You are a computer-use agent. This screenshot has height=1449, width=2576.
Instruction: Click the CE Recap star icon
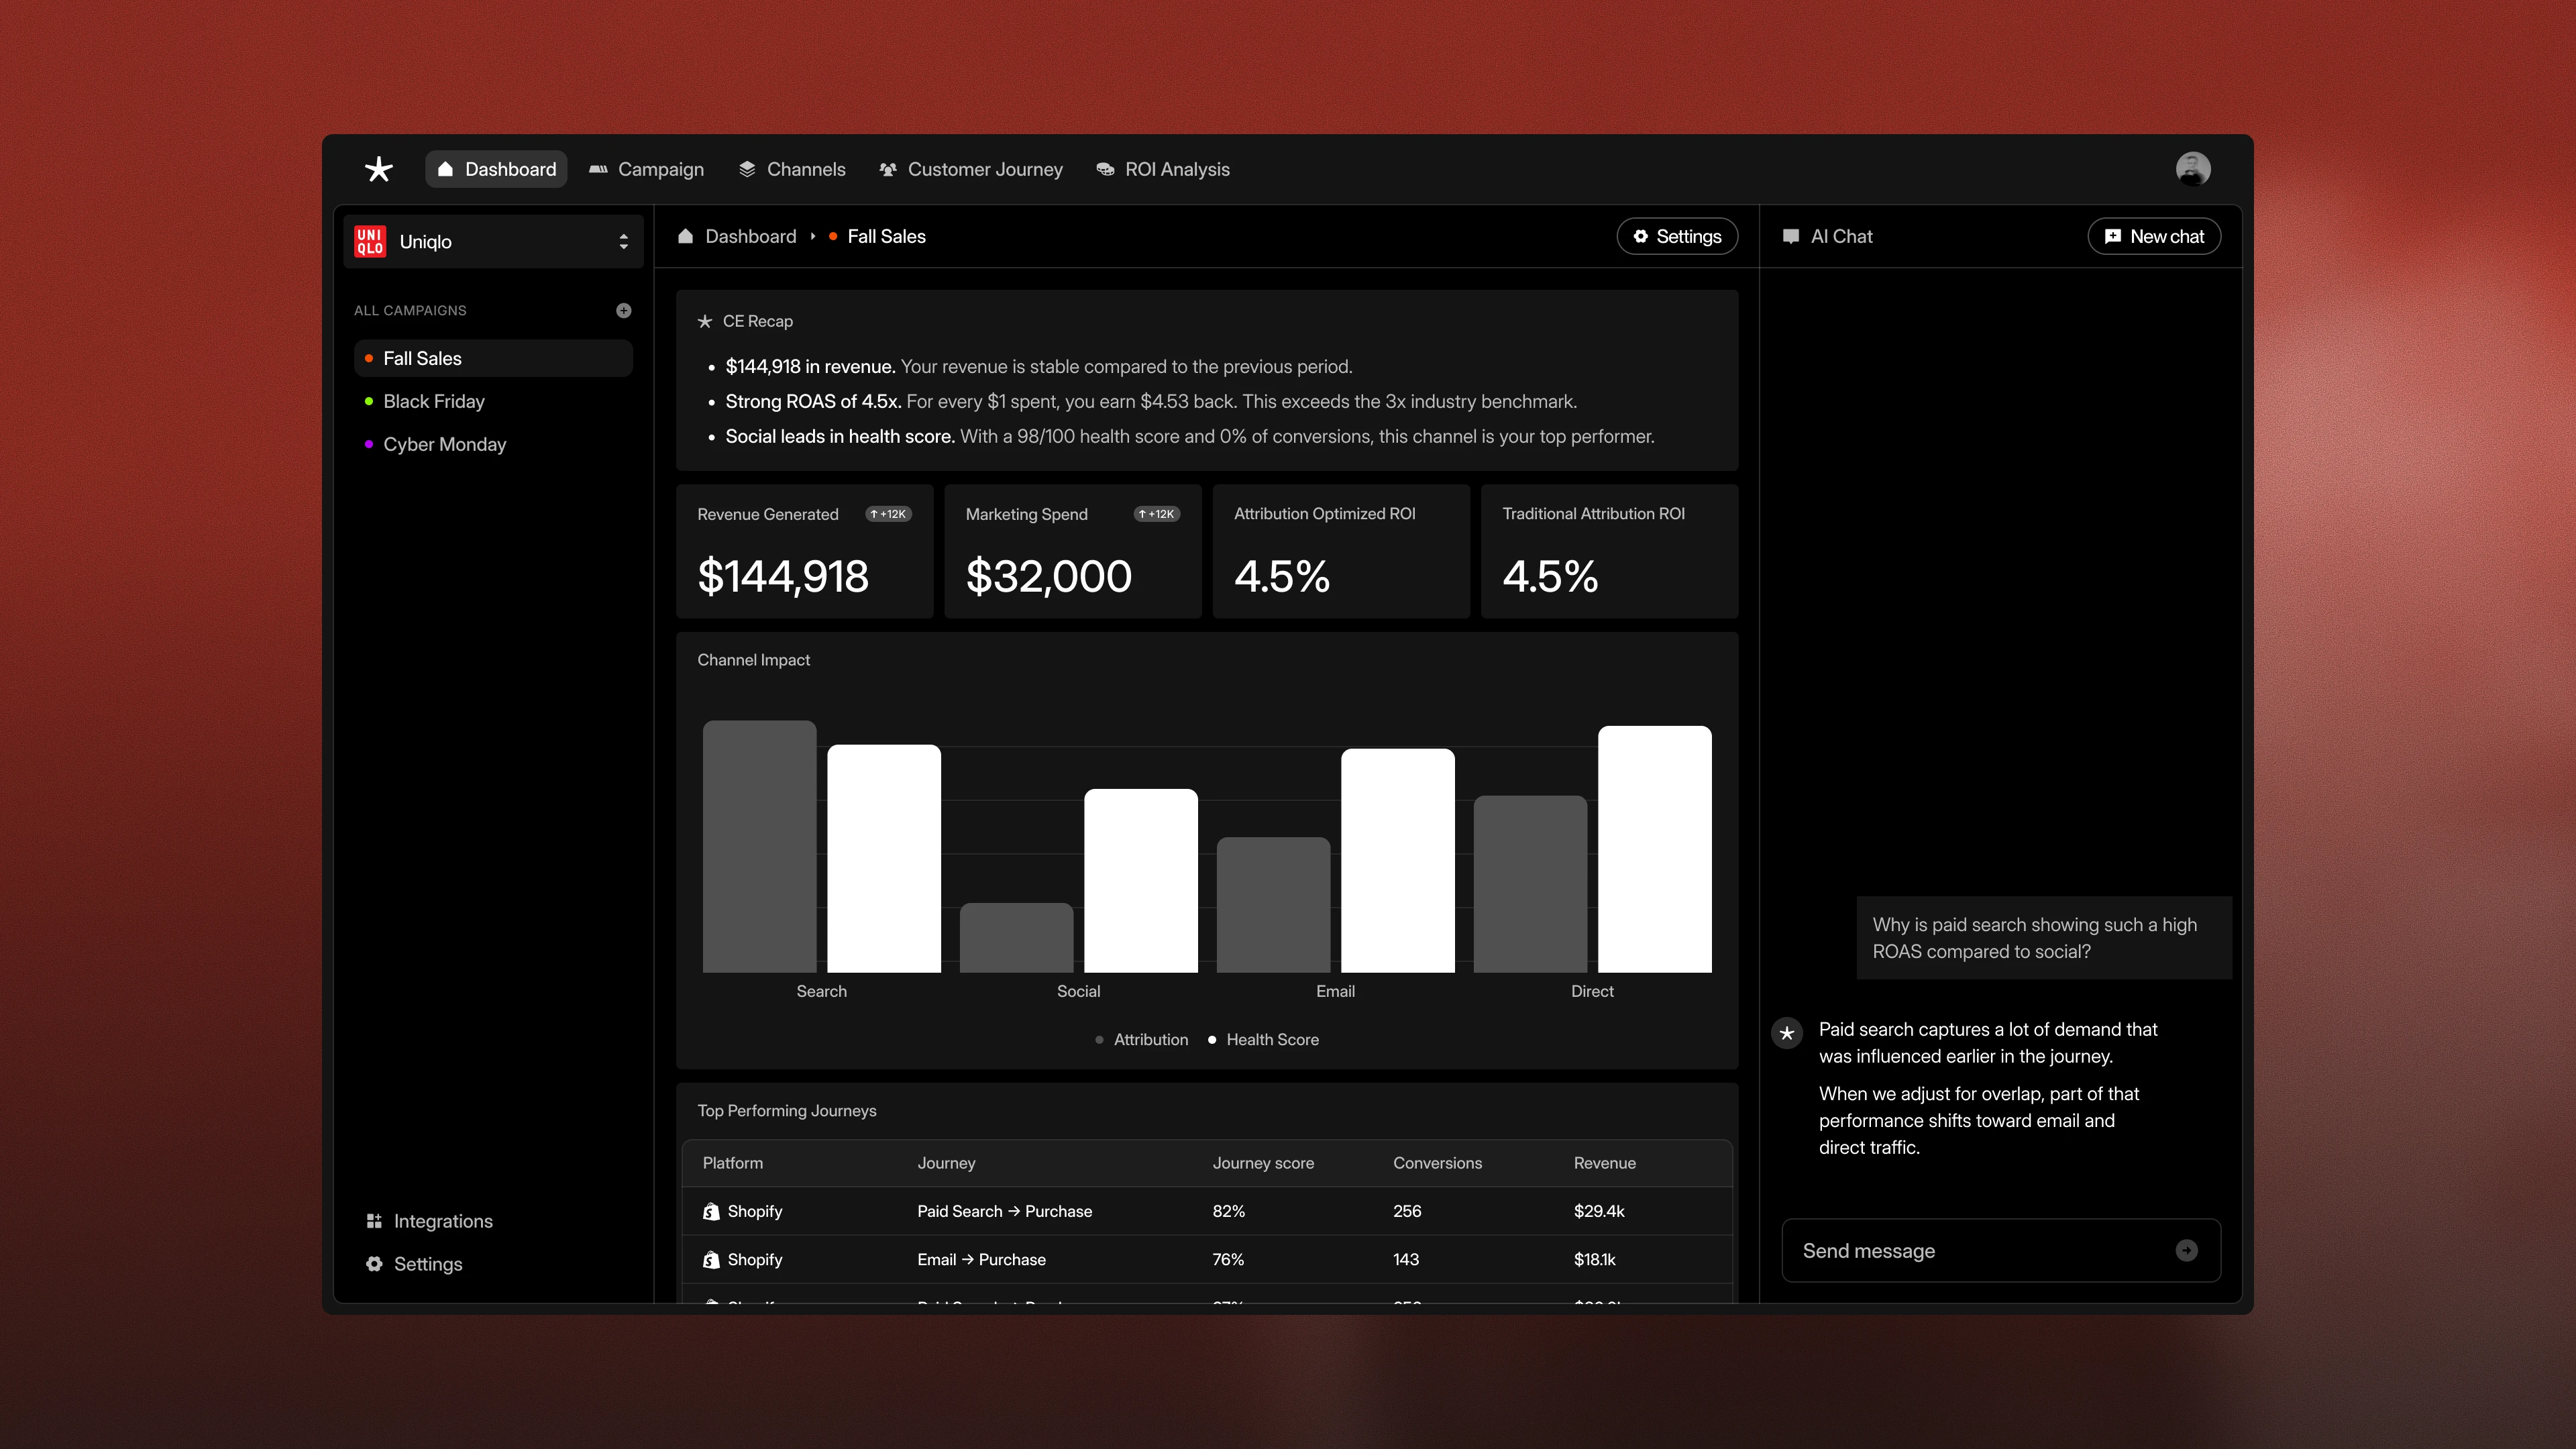(705, 321)
